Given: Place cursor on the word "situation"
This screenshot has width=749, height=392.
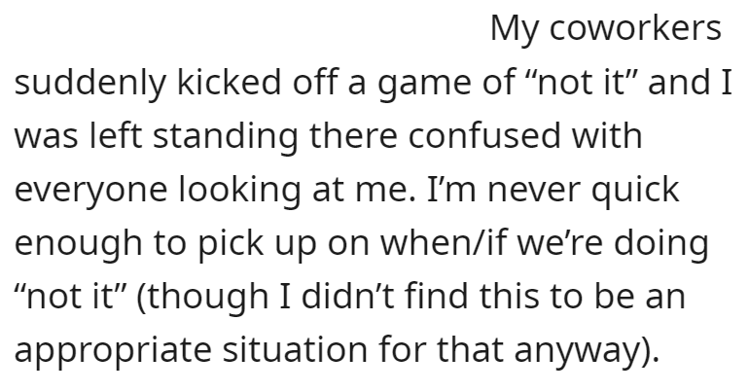Looking at the screenshot, I should [295, 349].
